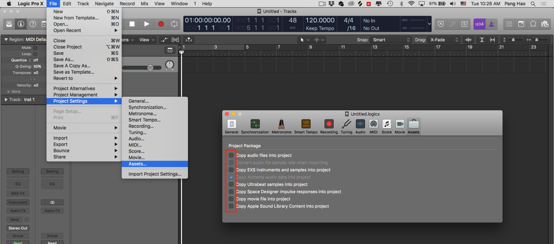Open MIDI pane in project settings toolbar
Viewport: 554px width, 244px height.
coord(374,127)
